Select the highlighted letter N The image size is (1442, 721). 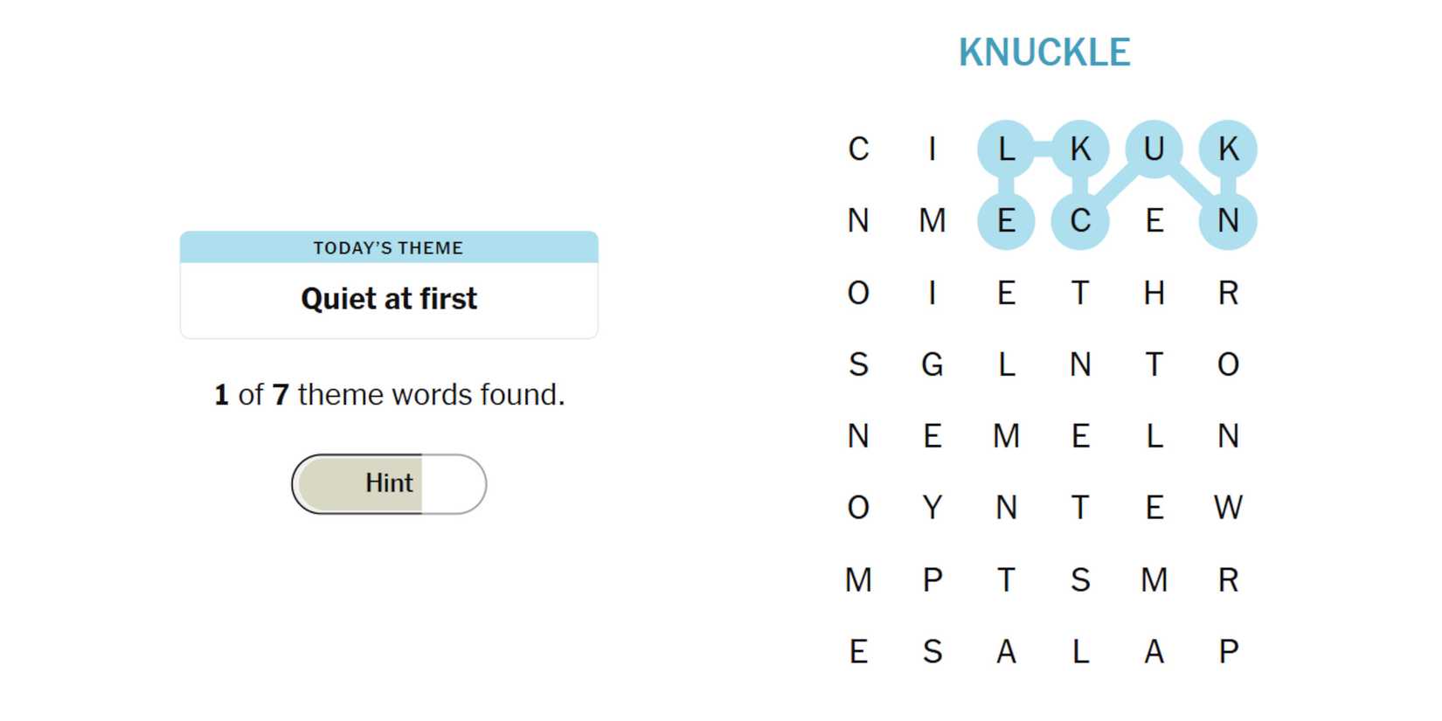click(x=1228, y=220)
